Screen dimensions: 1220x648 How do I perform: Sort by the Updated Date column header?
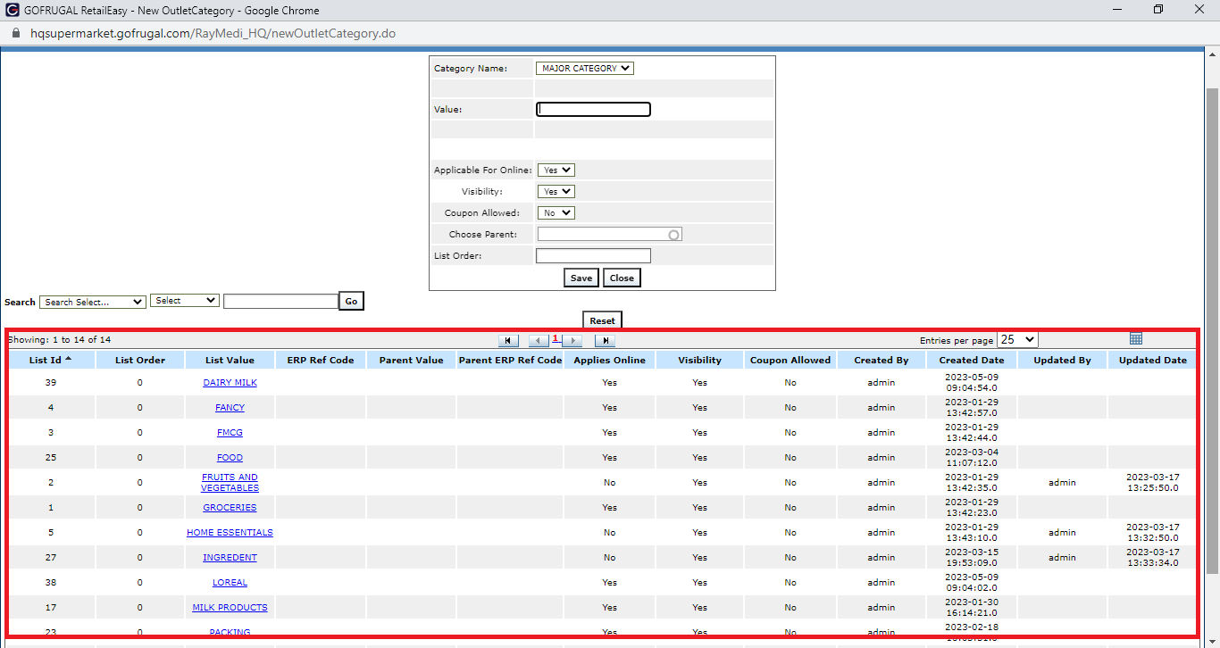pyautogui.click(x=1153, y=361)
